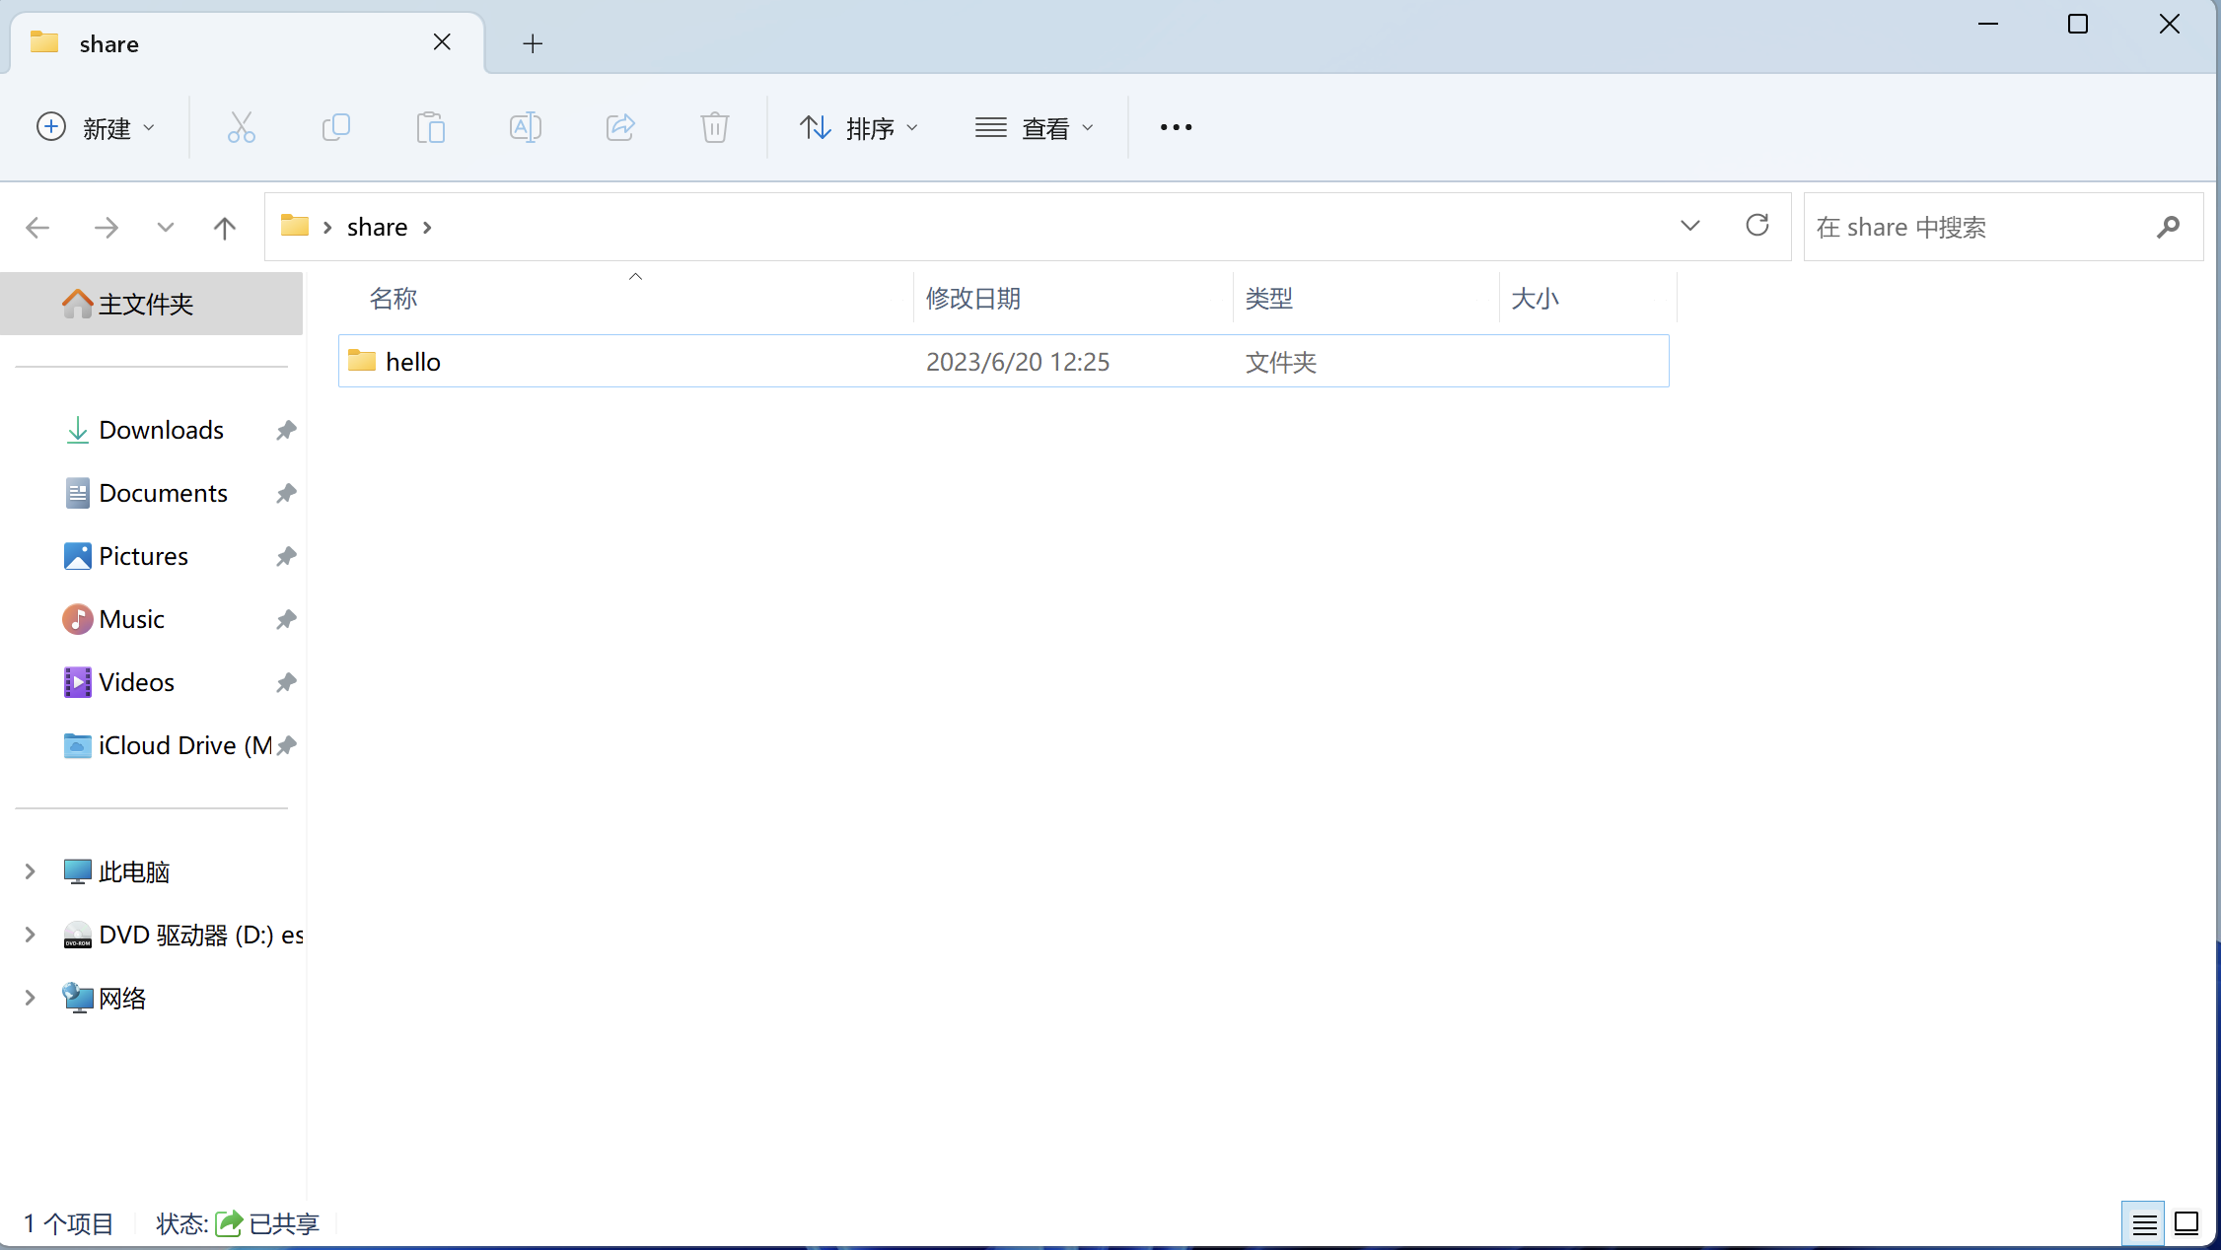This screenshot has height=1250, width=2221.
Task: Minimize the File Explorer window
Action: click(1988, 24)
